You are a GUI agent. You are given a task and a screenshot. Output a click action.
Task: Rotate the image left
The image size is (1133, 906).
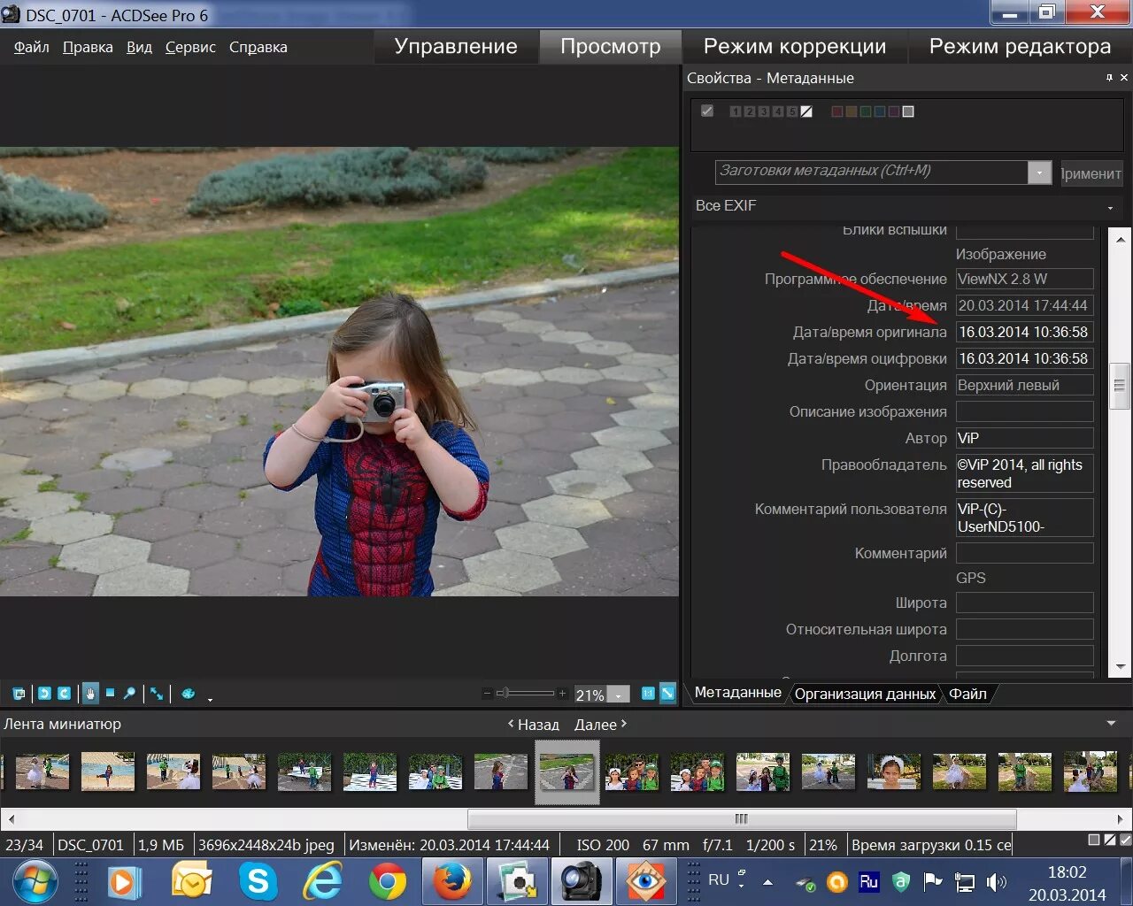pos(44,694)
